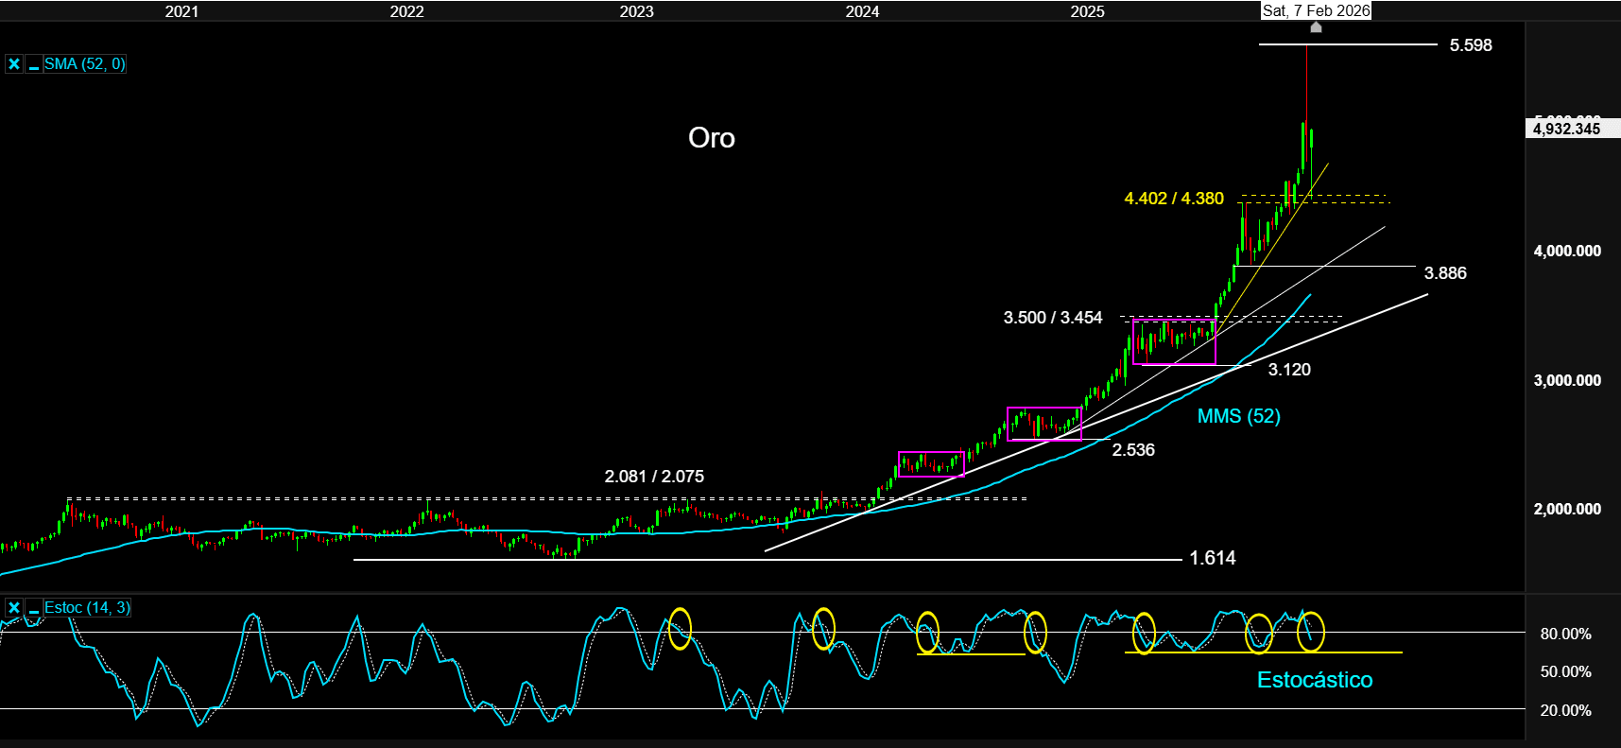Select the 2023 year label on the time axis
The height and width of the screenshot is (748, 1621).
636,11
